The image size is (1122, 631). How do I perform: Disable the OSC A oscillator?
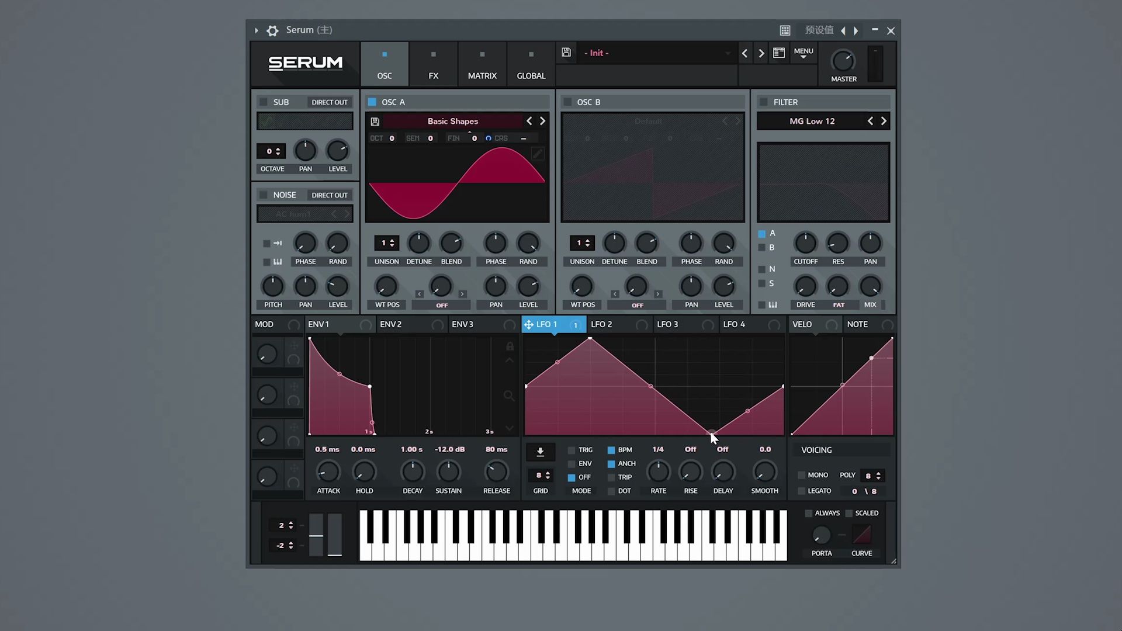[372, 102]
